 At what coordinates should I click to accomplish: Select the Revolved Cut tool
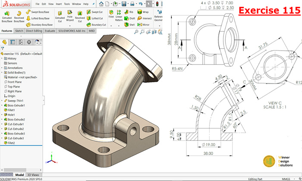(x=80, y=16)
